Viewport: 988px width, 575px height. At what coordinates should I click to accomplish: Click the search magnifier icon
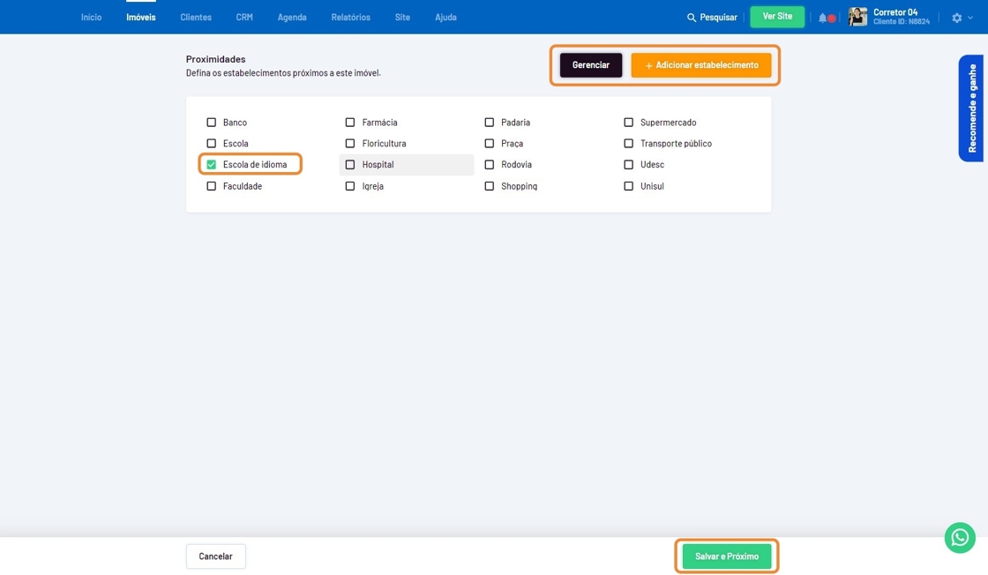point(692,18)
